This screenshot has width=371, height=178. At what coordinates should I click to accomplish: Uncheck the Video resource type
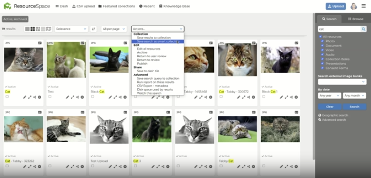click(x=322, y=50)
